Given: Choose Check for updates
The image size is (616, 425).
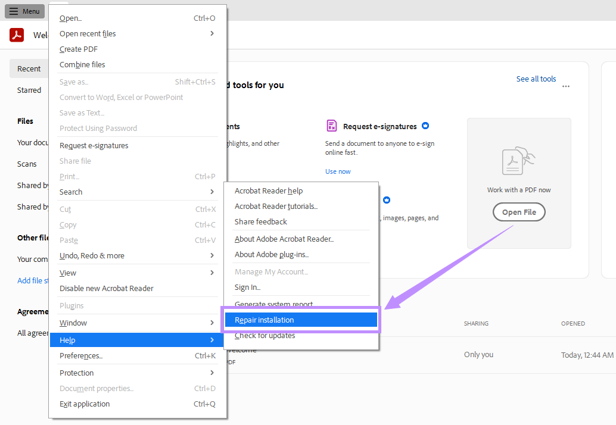Looking at the screenshot, I should point(265,336).
